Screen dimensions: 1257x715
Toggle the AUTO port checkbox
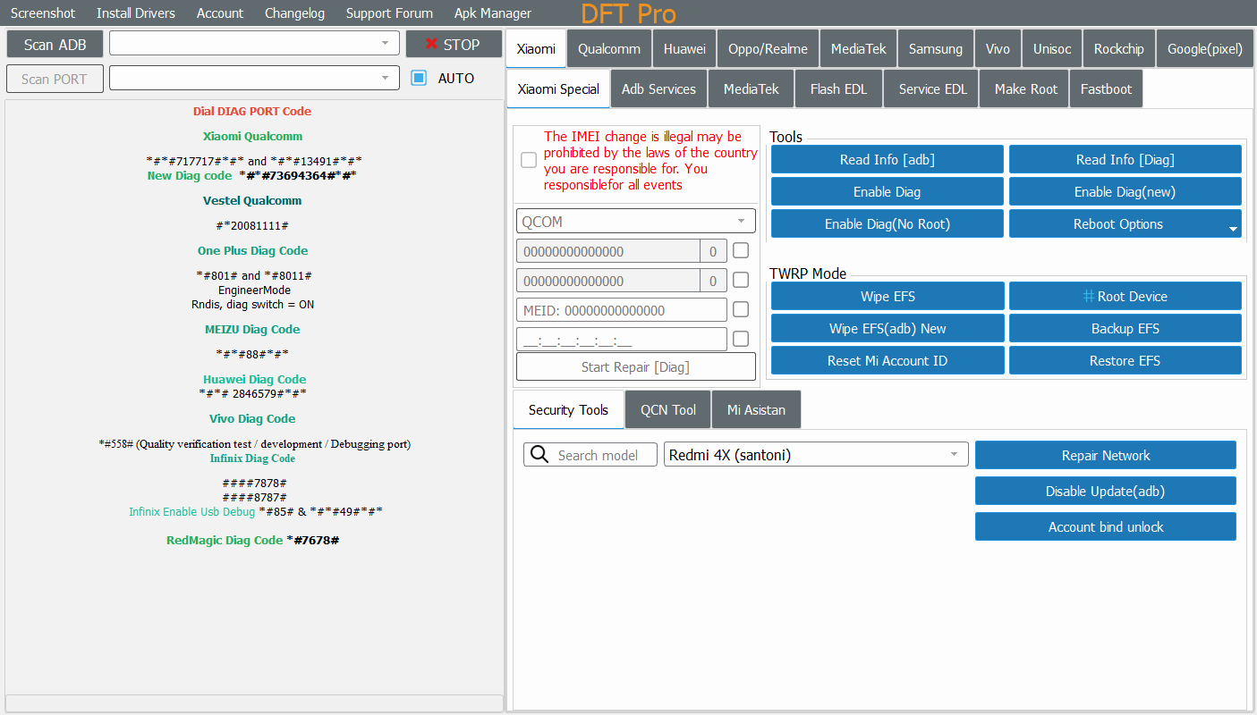(419, 79)
